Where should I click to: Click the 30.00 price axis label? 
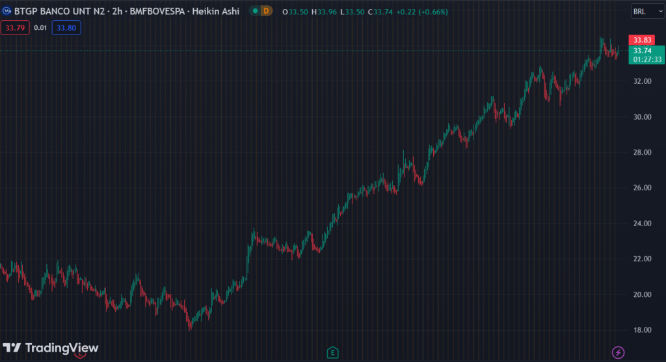(642, 117)
